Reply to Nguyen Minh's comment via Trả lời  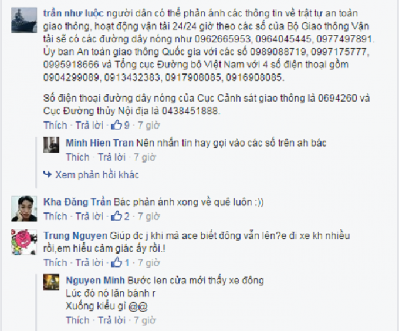coord(111,320)
